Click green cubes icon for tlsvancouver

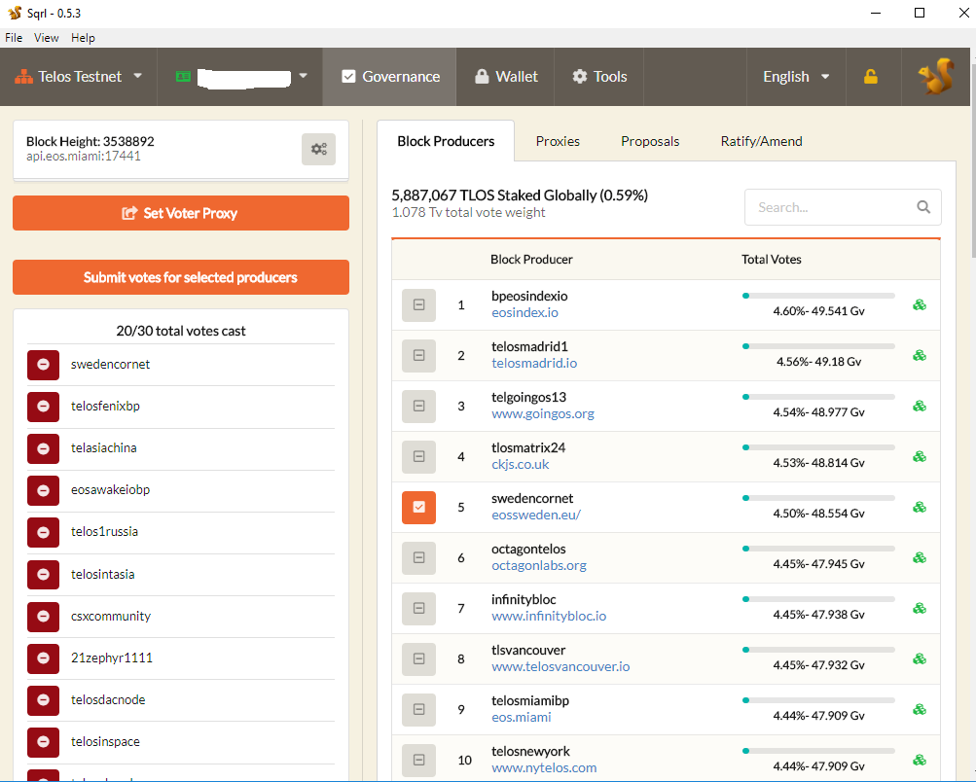point(920,658)
